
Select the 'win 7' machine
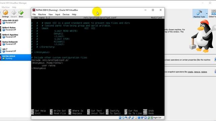point(16,50)
